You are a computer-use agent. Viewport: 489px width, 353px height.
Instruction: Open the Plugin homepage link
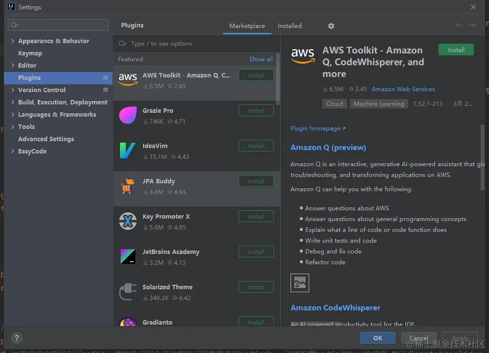(318, 128)
